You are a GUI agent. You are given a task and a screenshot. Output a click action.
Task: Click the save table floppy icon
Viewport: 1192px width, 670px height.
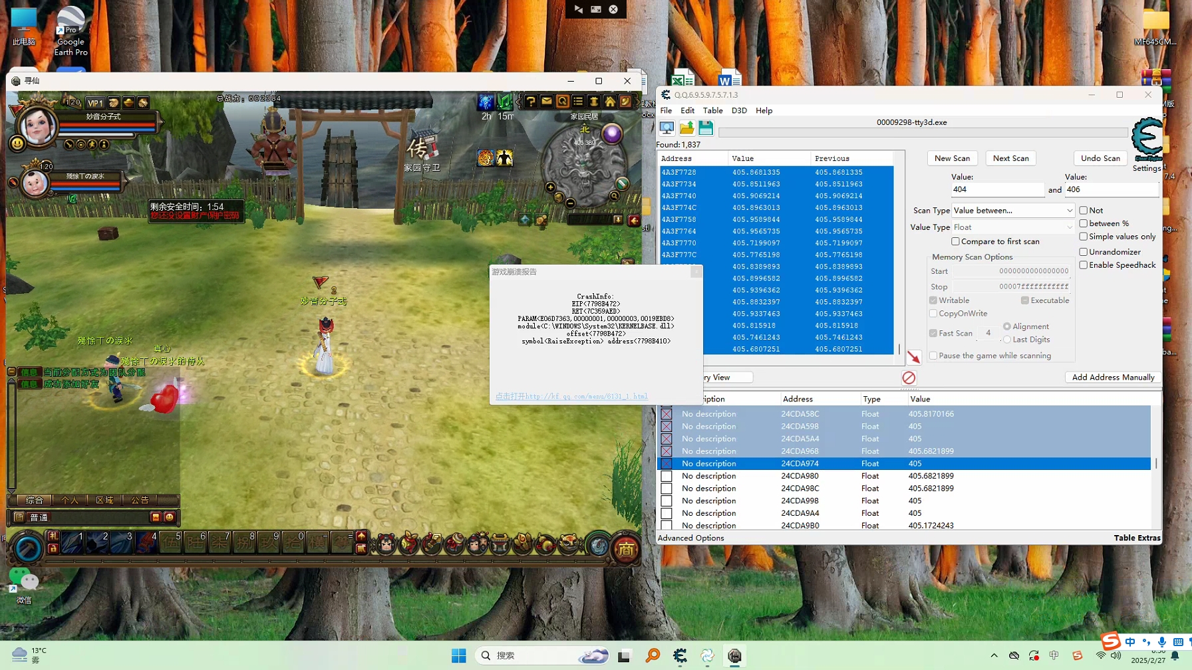706,128
